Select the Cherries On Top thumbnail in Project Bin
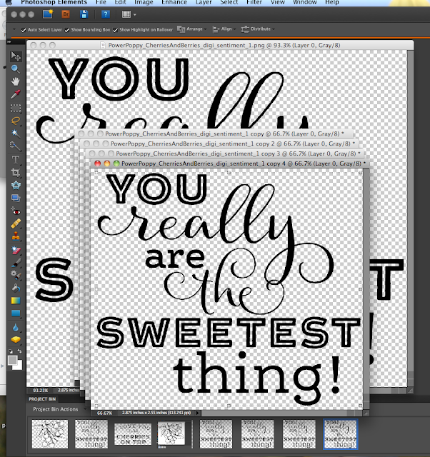The image size is (430, 457). [133, 434]
